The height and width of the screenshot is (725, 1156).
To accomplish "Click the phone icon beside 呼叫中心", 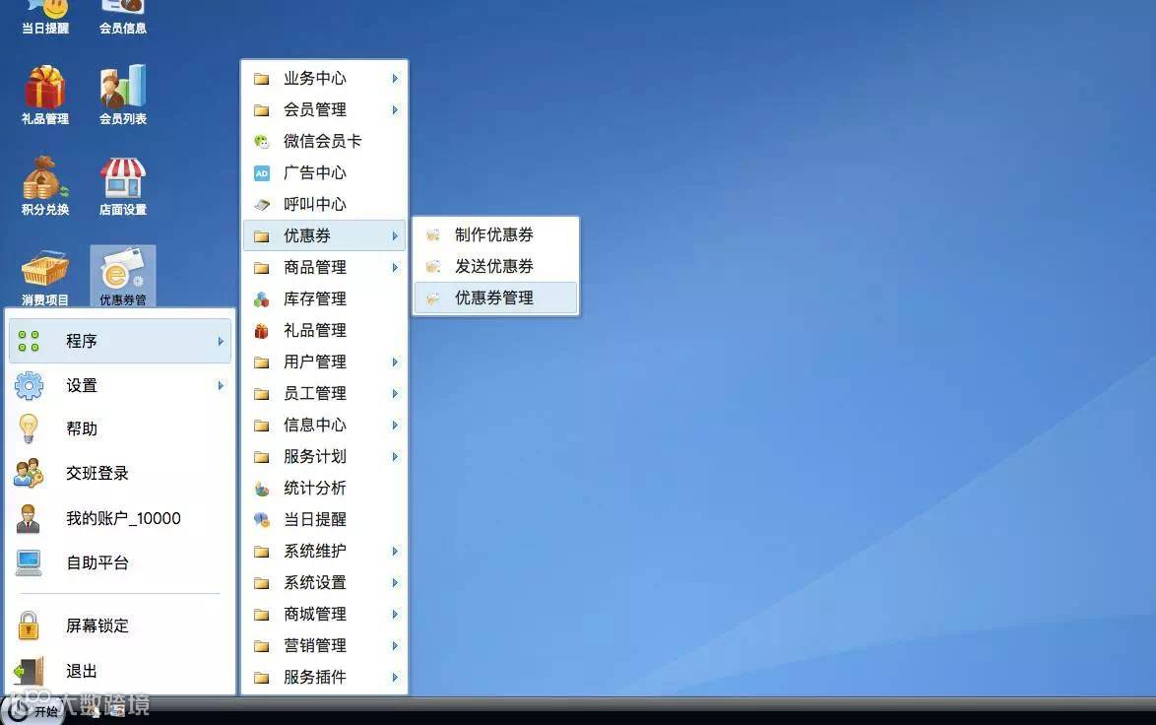I will coord(261,204).
